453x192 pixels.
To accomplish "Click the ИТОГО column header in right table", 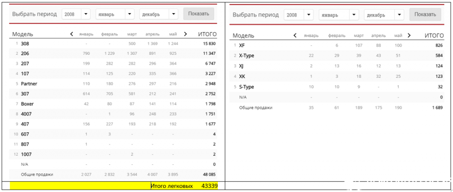I will [x=434, y=36].
